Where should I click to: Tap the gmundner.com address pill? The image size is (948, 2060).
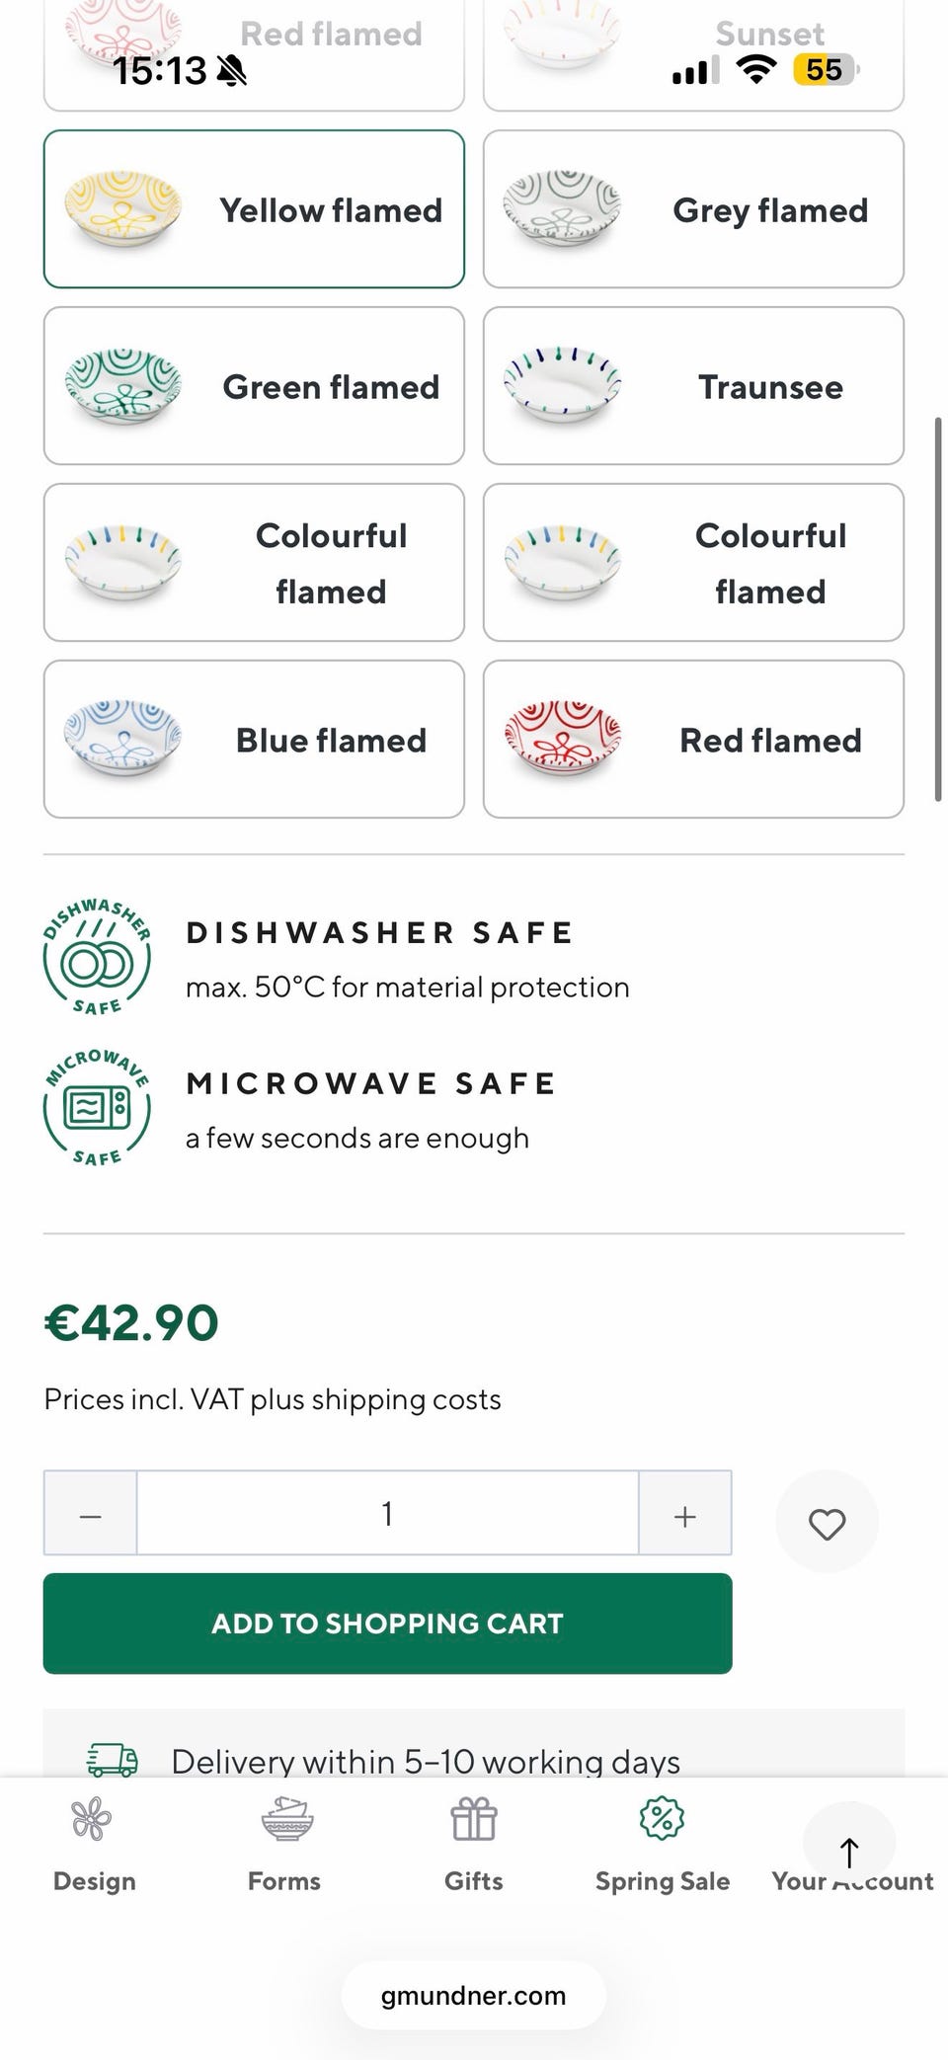point(474,1996)
